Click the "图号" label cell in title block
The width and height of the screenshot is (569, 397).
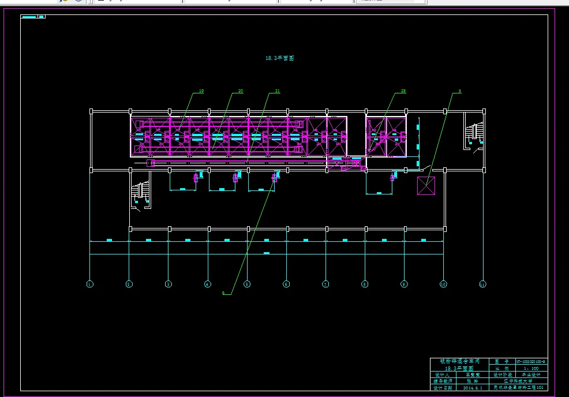pyautogui.click(x=502, y=361)
